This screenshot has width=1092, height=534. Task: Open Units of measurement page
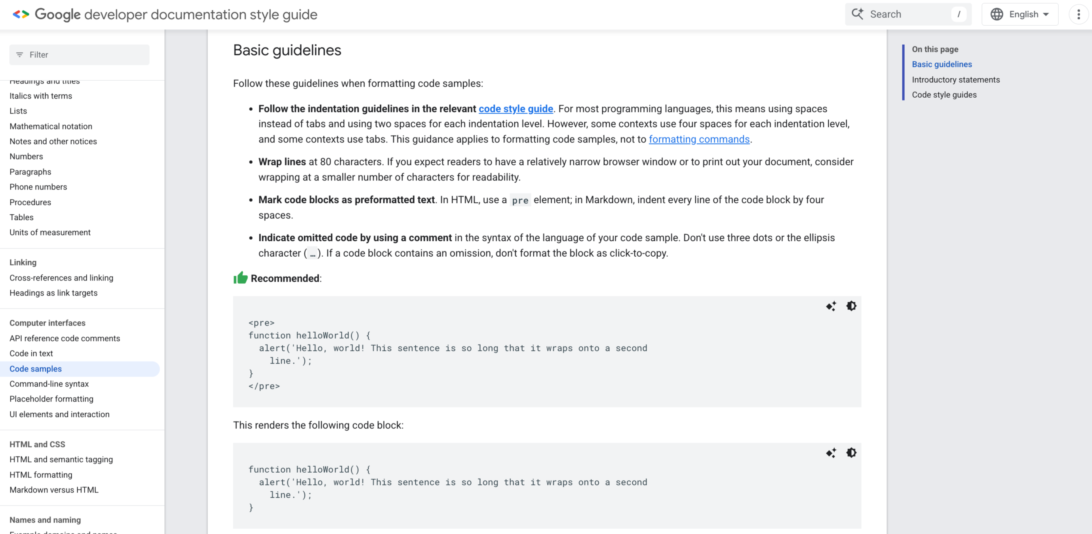pos(50,233)
